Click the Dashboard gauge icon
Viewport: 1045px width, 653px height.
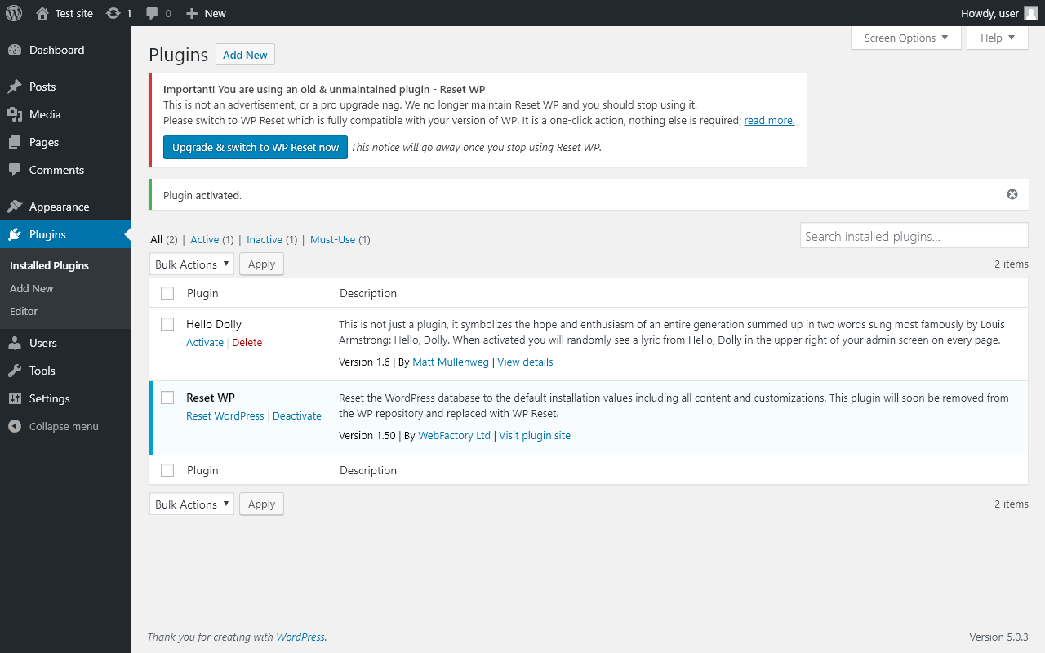pos(15,50)
